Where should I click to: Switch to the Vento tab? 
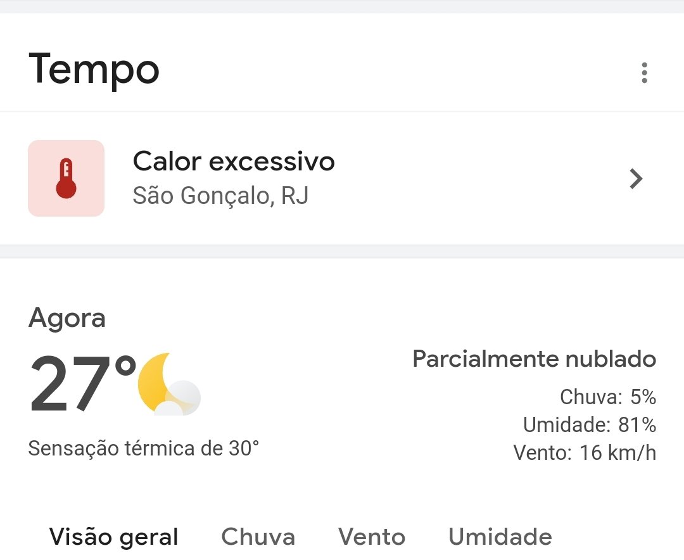(372, 537)
